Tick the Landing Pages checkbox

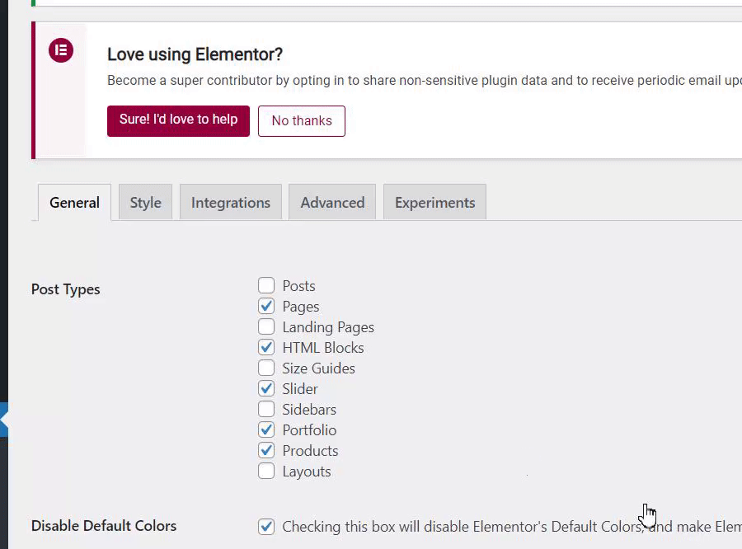coord(266,327)
